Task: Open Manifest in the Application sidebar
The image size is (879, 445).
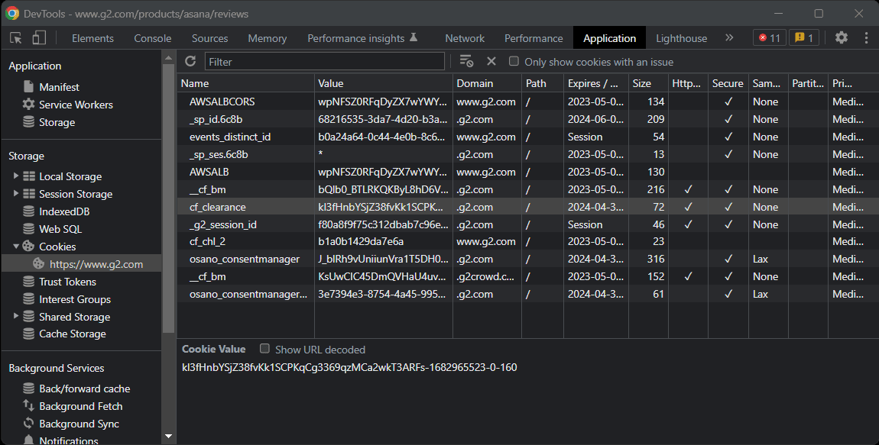Action: point(59,87)
